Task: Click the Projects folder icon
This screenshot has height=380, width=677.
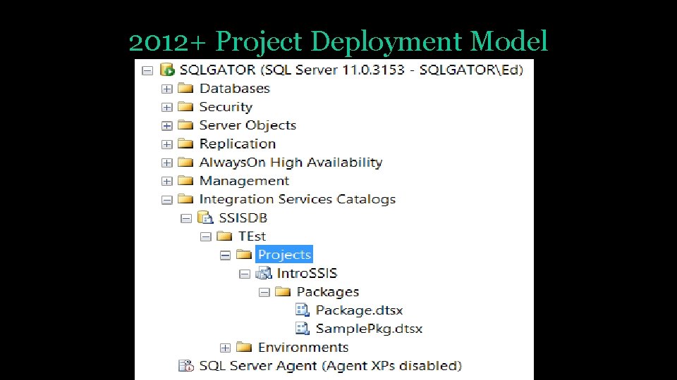Action: point(244,255)
